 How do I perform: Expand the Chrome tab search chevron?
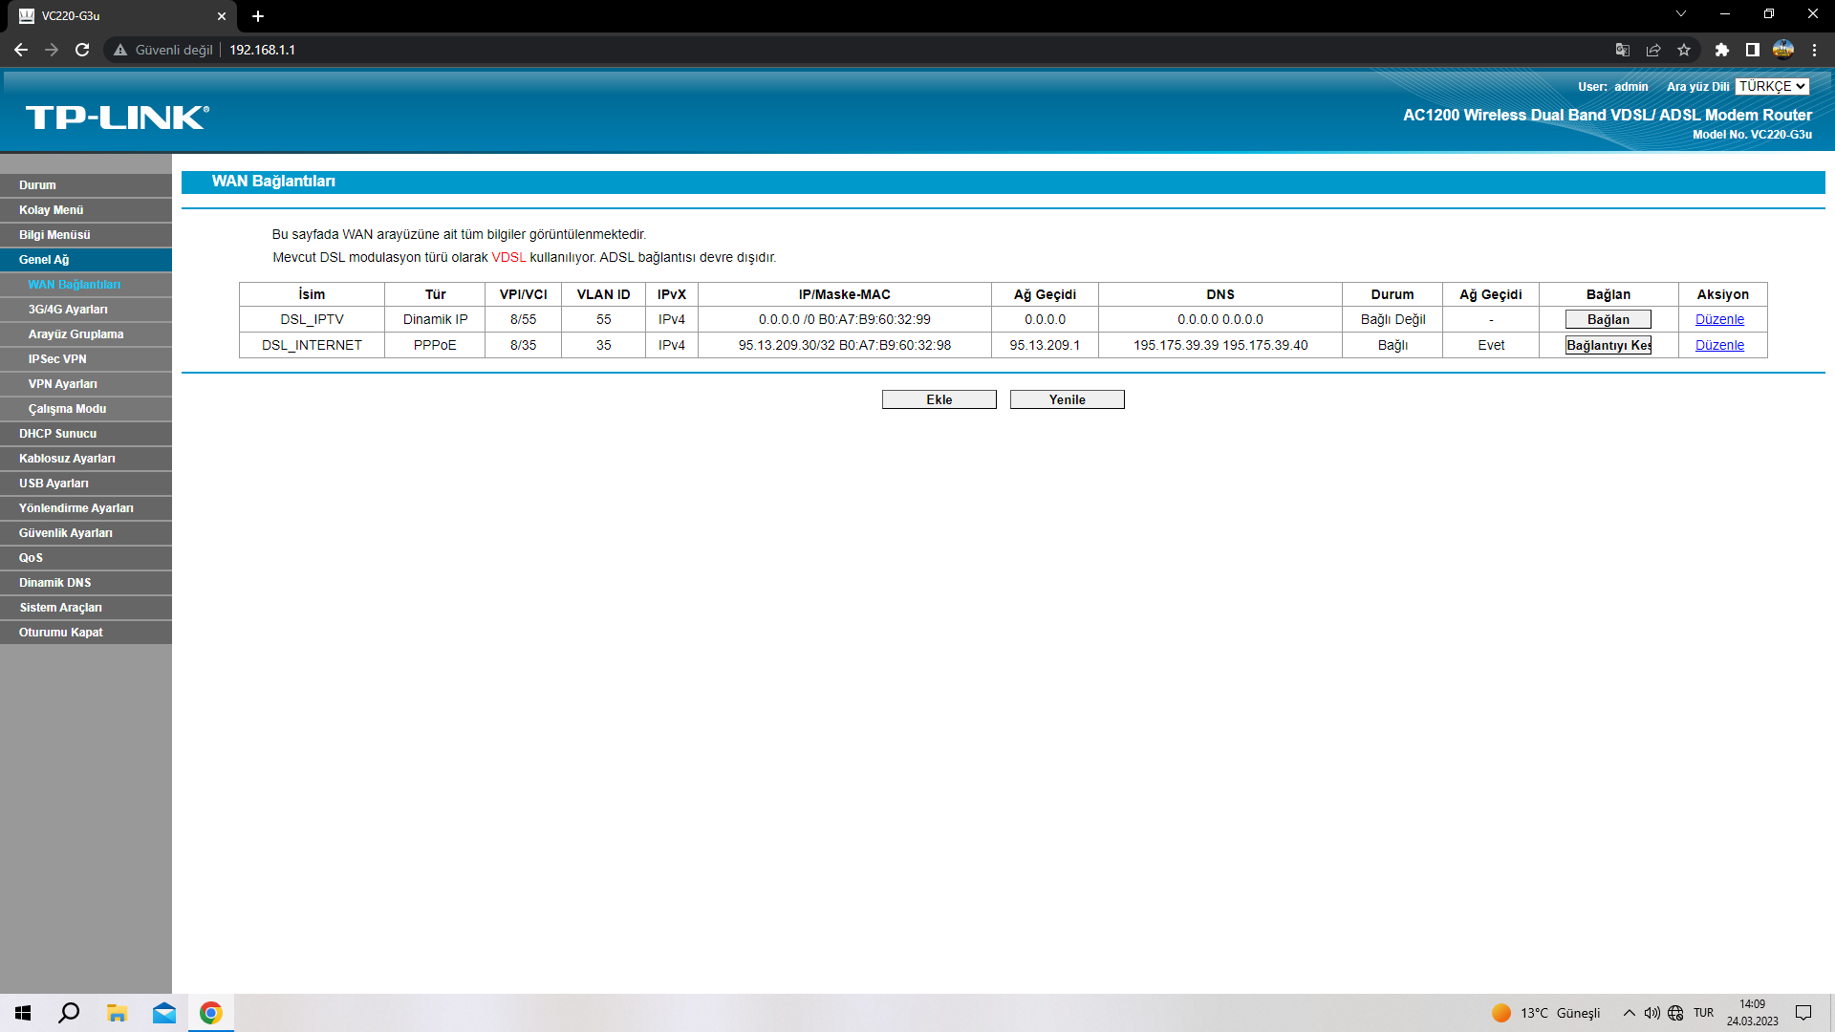1681,14
